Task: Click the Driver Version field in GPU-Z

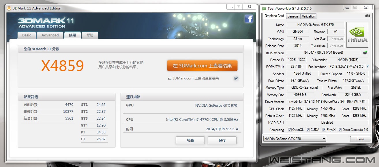Action: point(327,102)
